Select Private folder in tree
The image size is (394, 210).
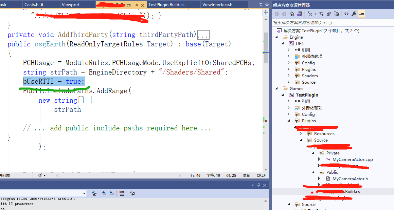333,153
